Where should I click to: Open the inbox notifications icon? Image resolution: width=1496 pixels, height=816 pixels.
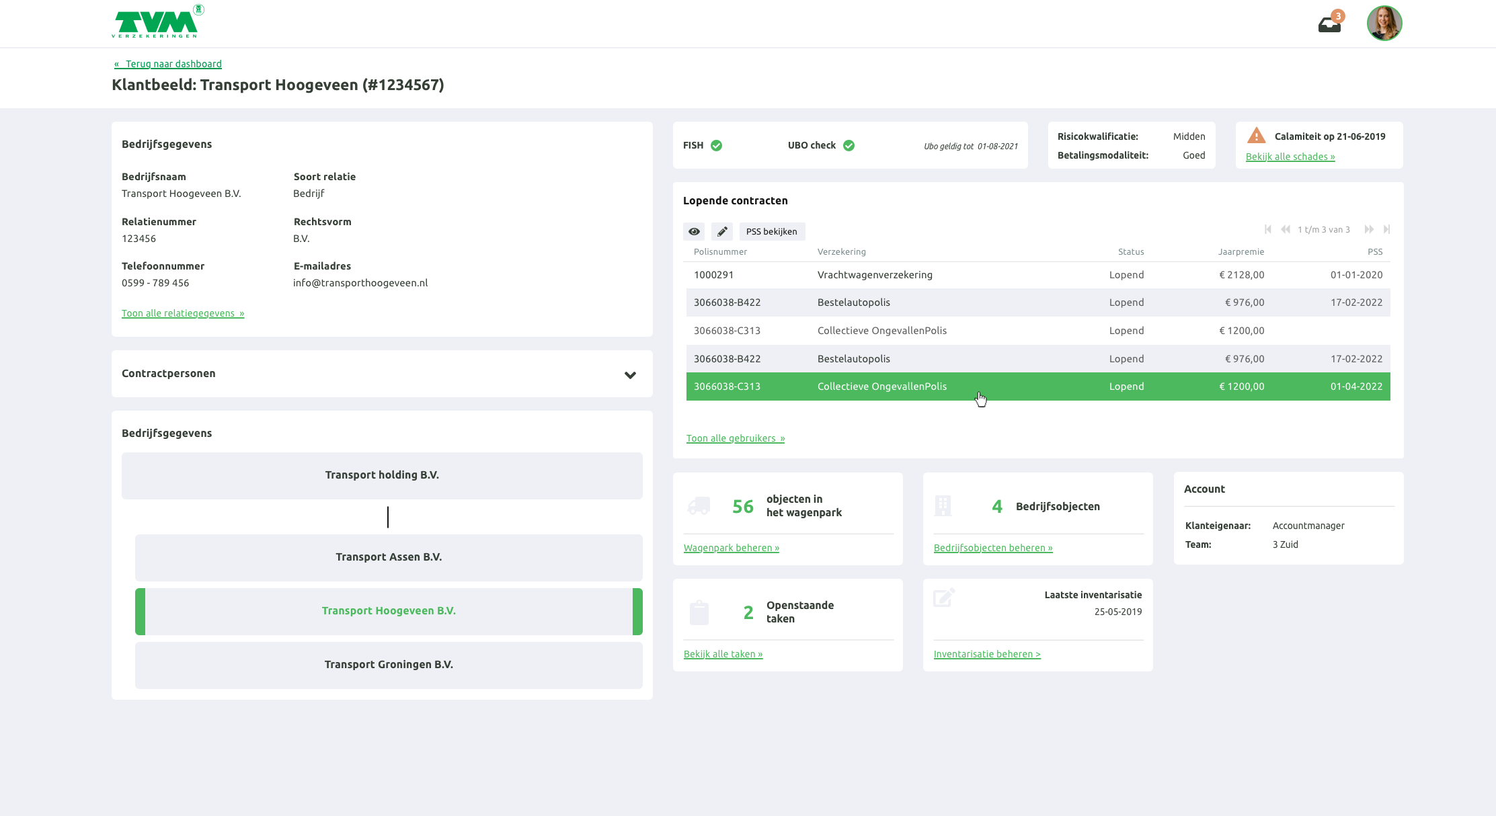(1329, 24)
